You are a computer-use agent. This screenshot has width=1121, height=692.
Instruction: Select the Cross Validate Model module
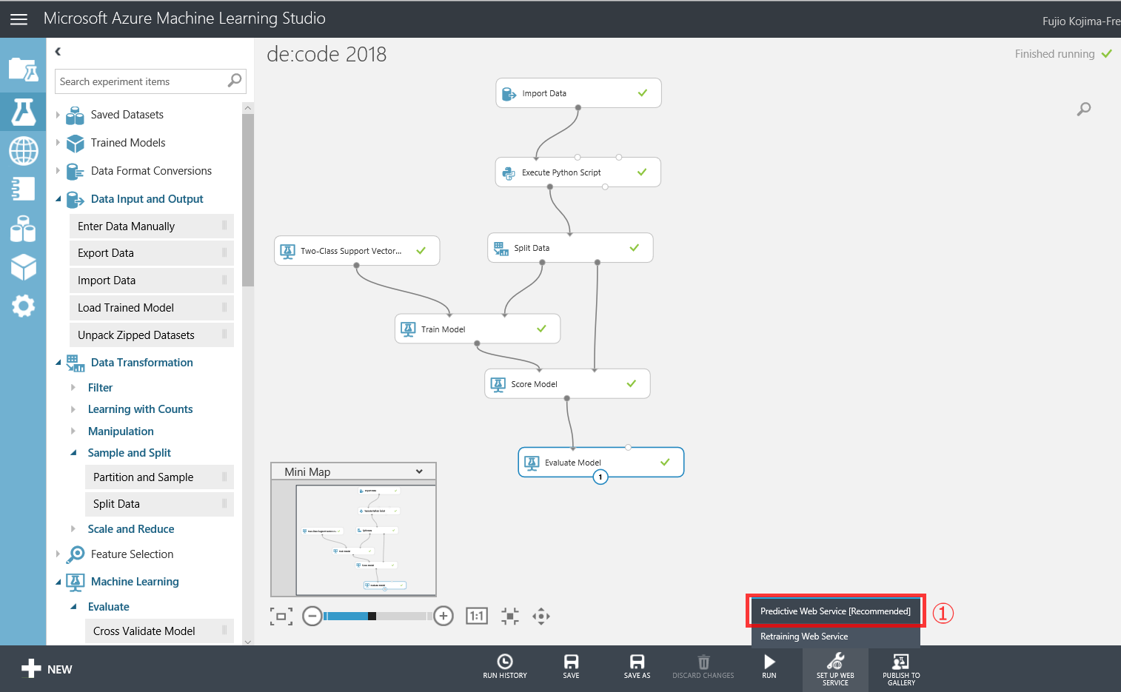pyautogui.click(x=159, y=631)
